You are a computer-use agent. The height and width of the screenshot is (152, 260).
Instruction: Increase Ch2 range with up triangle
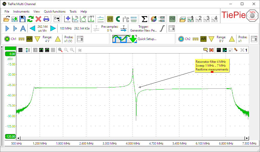pos(232,39)
